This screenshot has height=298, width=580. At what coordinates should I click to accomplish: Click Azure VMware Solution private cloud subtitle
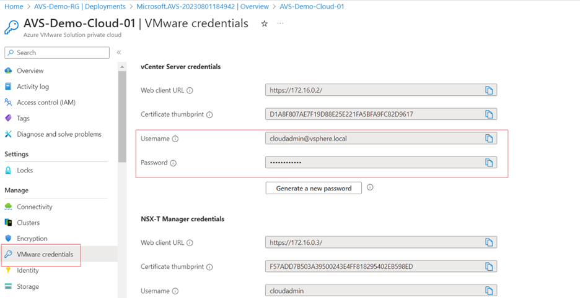click(72, 35)
